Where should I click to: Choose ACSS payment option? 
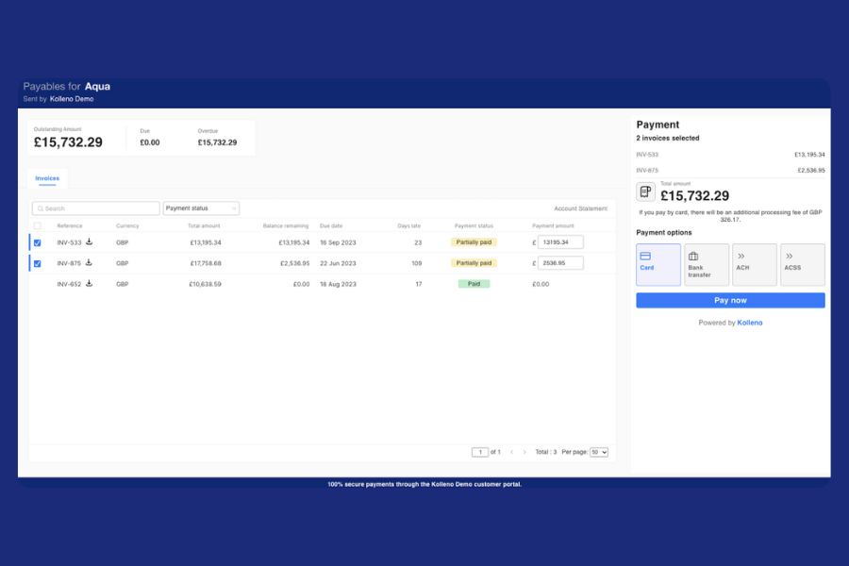(803, 265)
